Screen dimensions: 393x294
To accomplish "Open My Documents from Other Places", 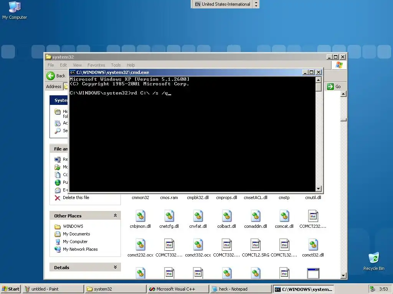I will (76, 234).
